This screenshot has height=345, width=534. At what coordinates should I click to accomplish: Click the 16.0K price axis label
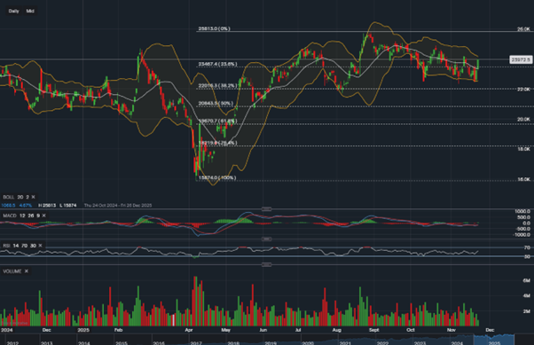click(523, 179)
